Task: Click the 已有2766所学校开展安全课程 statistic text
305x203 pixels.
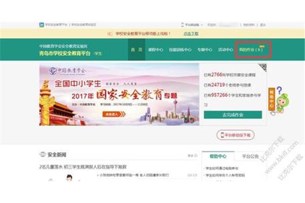Action: pos(230,75)
